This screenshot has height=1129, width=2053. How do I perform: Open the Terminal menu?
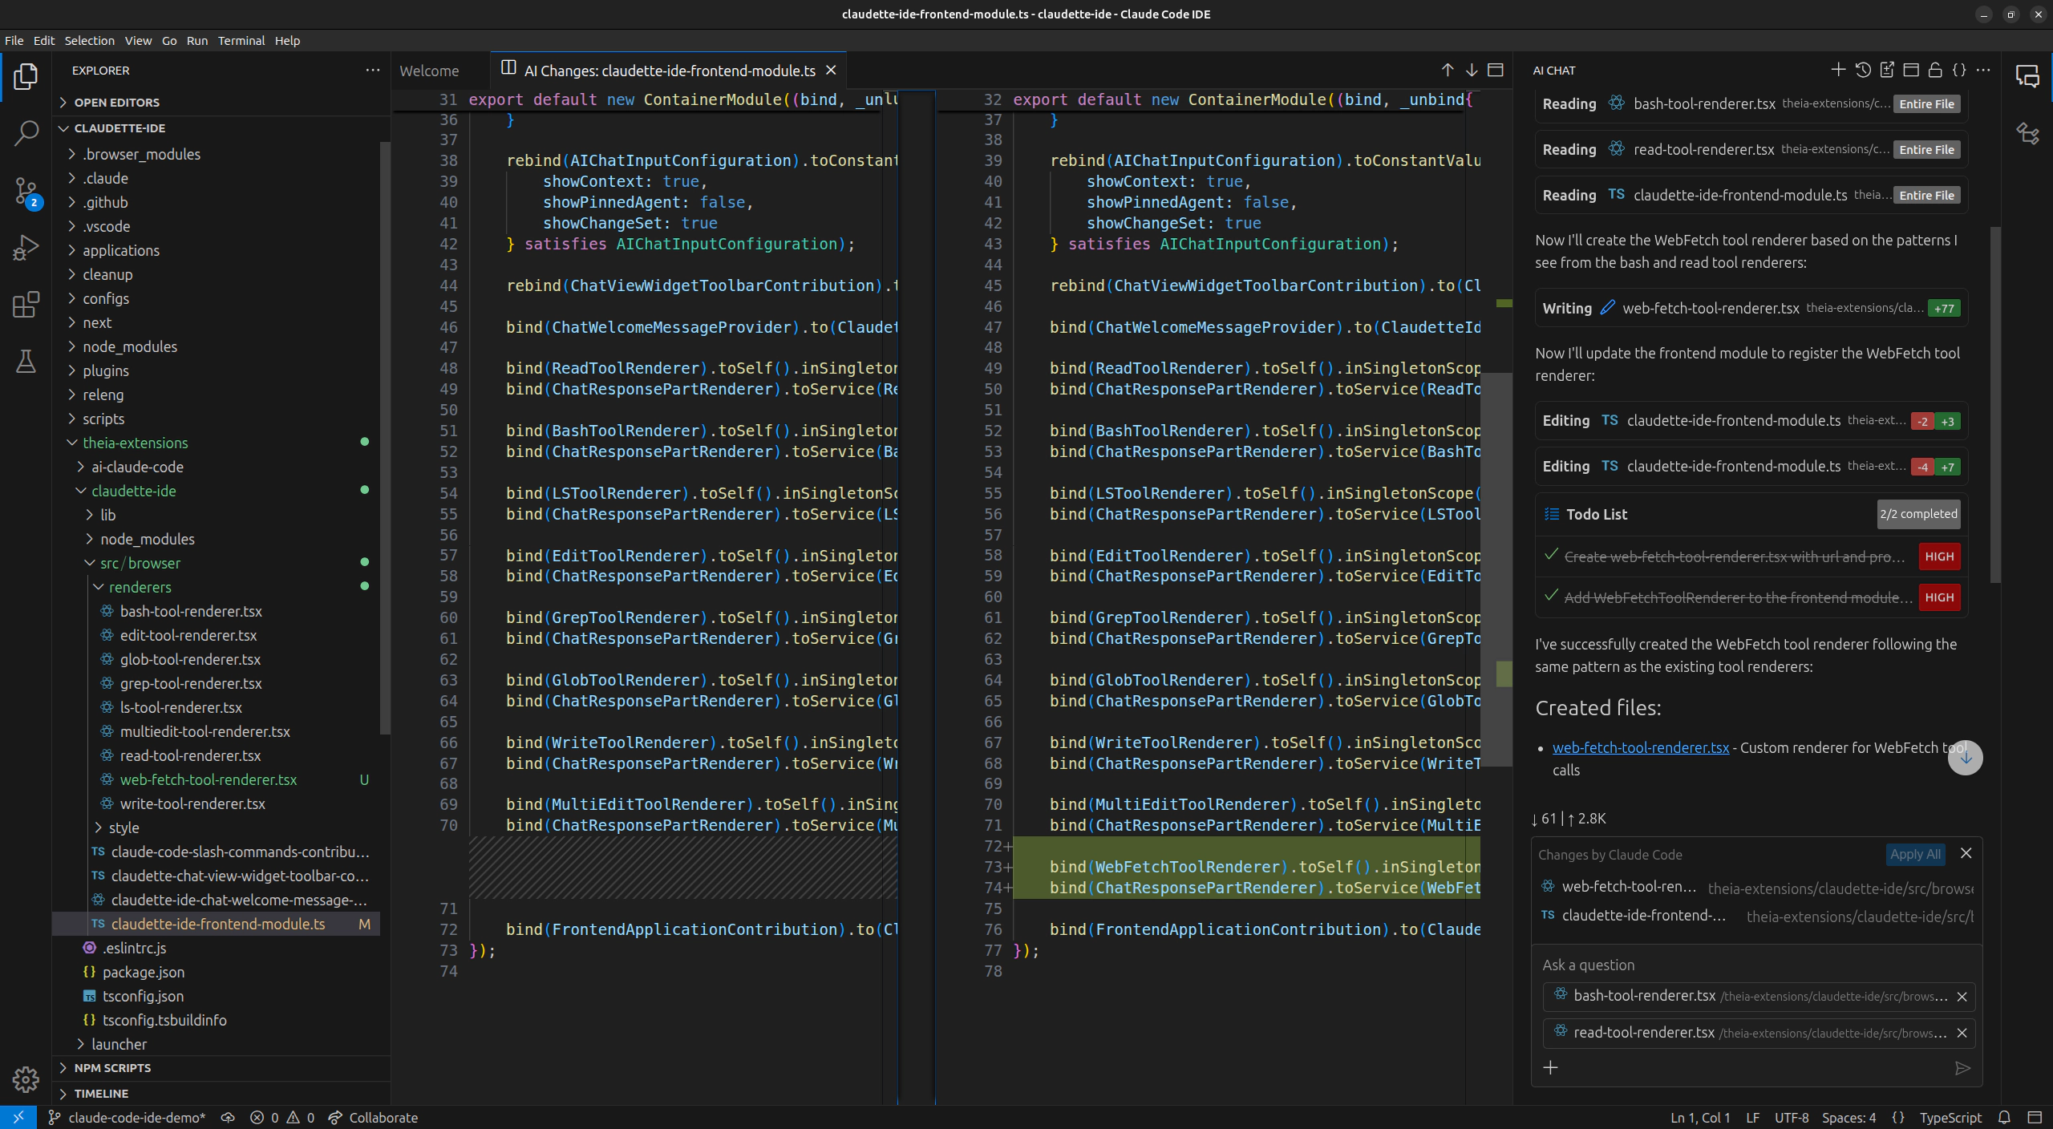click(241, 40)
